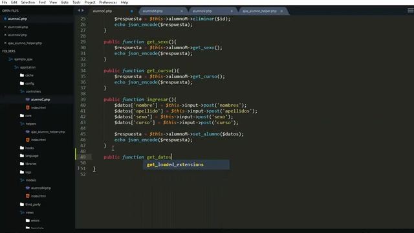The image size is (414, 233).
Task: Close alumnoV.php in Open Files list
Action: click(x=5, y=35)
